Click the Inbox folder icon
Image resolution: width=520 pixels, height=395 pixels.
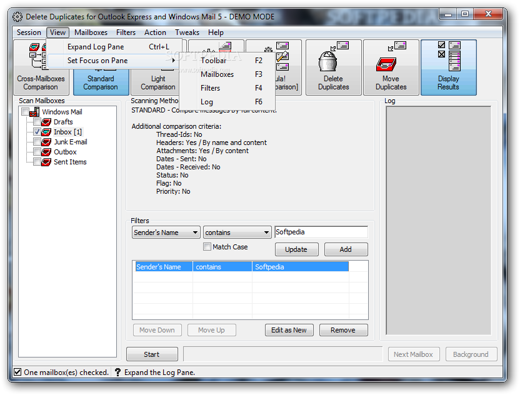coord(46,132)
